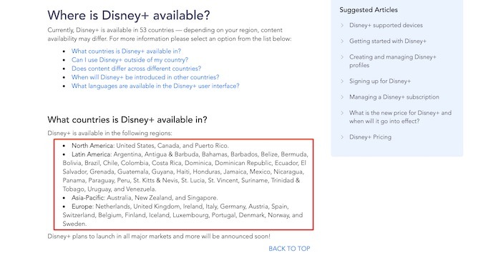Click the 'Europe' region label

[x=82, y=207]
